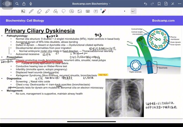The image size is (183, 127).
Task: Tap the Outer dynein diagram label
Action: pyautogui.click(x=176, y=42)
